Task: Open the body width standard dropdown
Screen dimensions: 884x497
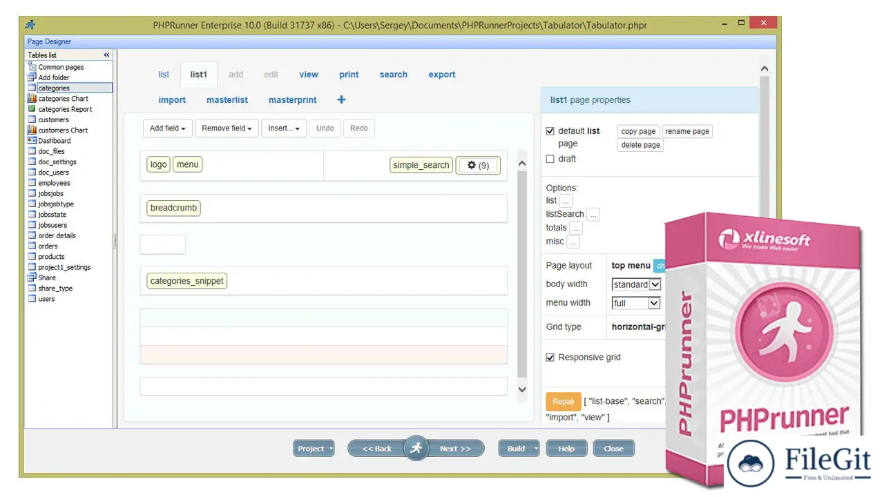Action: coord(636,284)
